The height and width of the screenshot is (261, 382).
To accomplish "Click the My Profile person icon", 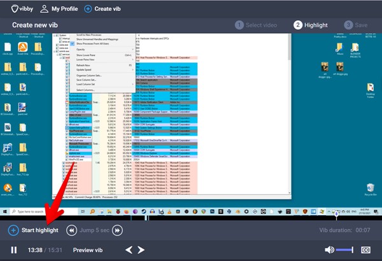I will 44,9.
